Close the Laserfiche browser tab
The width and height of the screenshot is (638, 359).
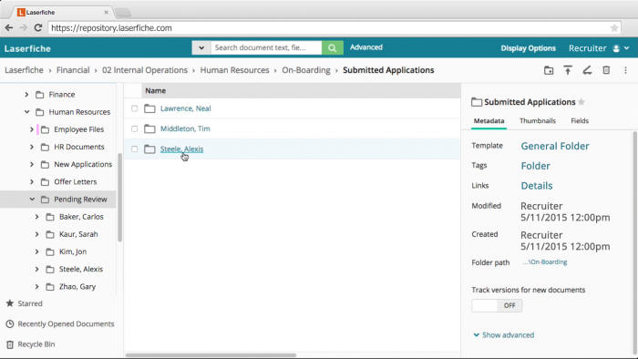pyautogui.click(x=107, y=12)
